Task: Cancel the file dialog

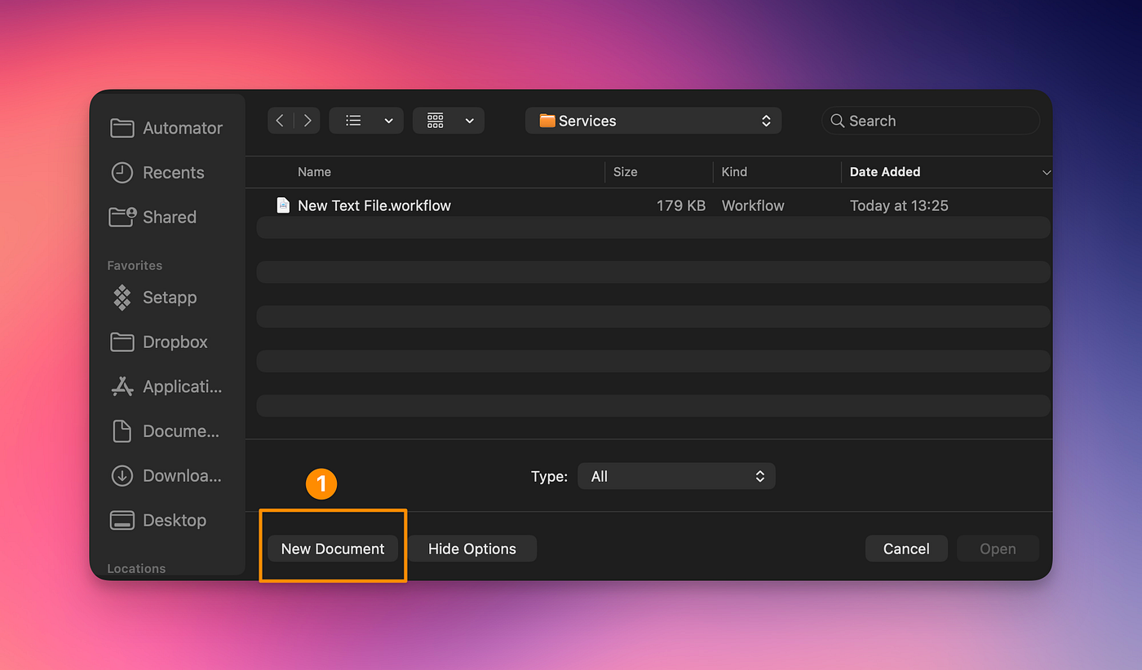Action: pyautogui.click(x=905, y=548)
